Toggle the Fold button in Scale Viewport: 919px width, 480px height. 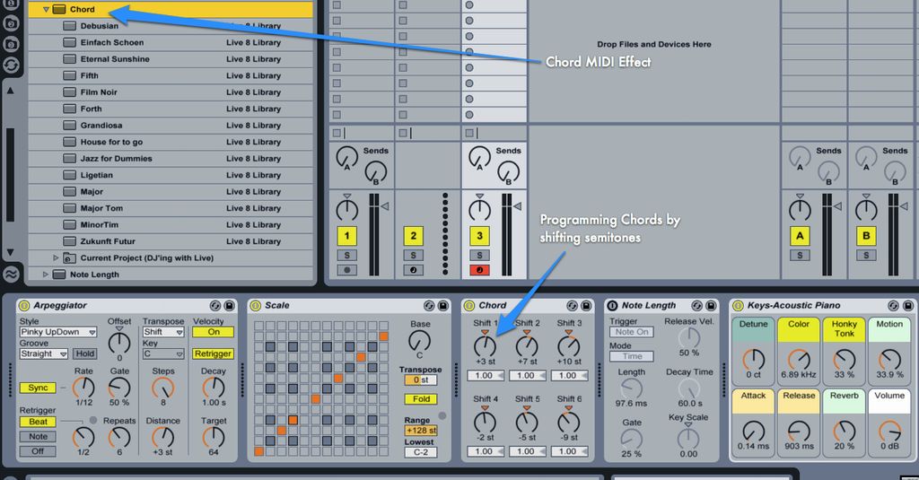click(421, 399)
